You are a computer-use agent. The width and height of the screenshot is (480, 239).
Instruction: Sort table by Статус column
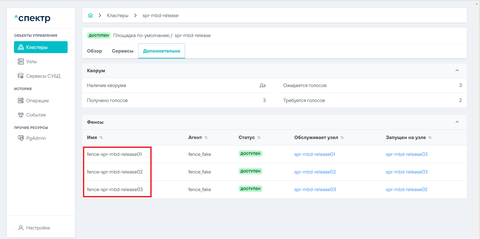click(259, 137)
